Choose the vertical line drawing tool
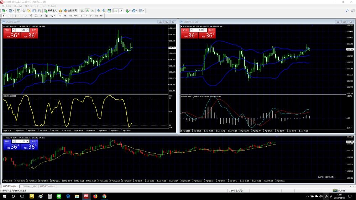The width and height of the screenshot is (356, 200). pyautogui.click(x=15, y=16)
